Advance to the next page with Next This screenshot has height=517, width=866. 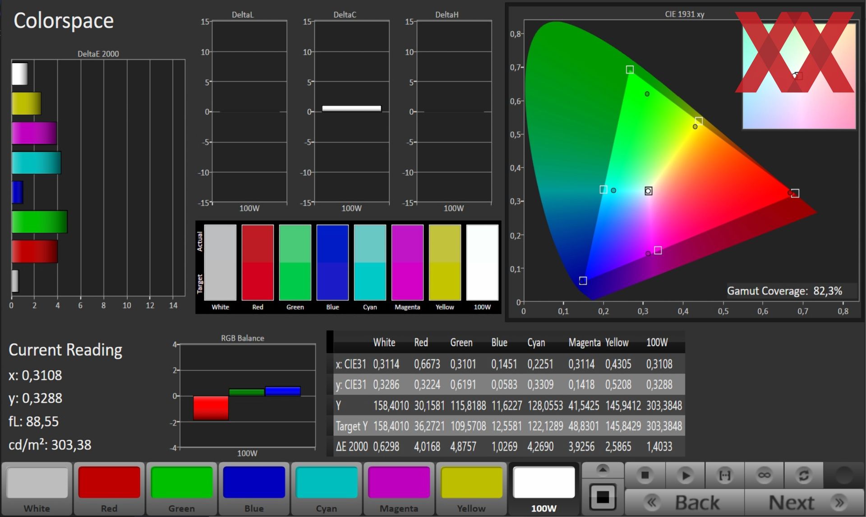point(804,502)
